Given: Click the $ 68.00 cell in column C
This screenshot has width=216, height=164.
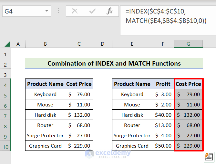Looking at the screenshot, I should pyautogui.click(x=79, y=125).
